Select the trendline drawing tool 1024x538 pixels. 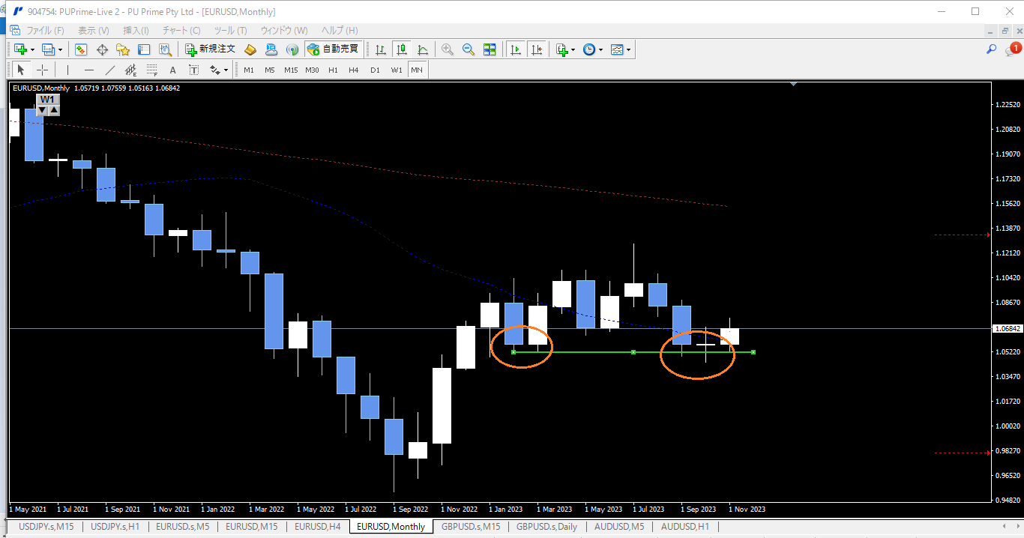click(109, 70)
